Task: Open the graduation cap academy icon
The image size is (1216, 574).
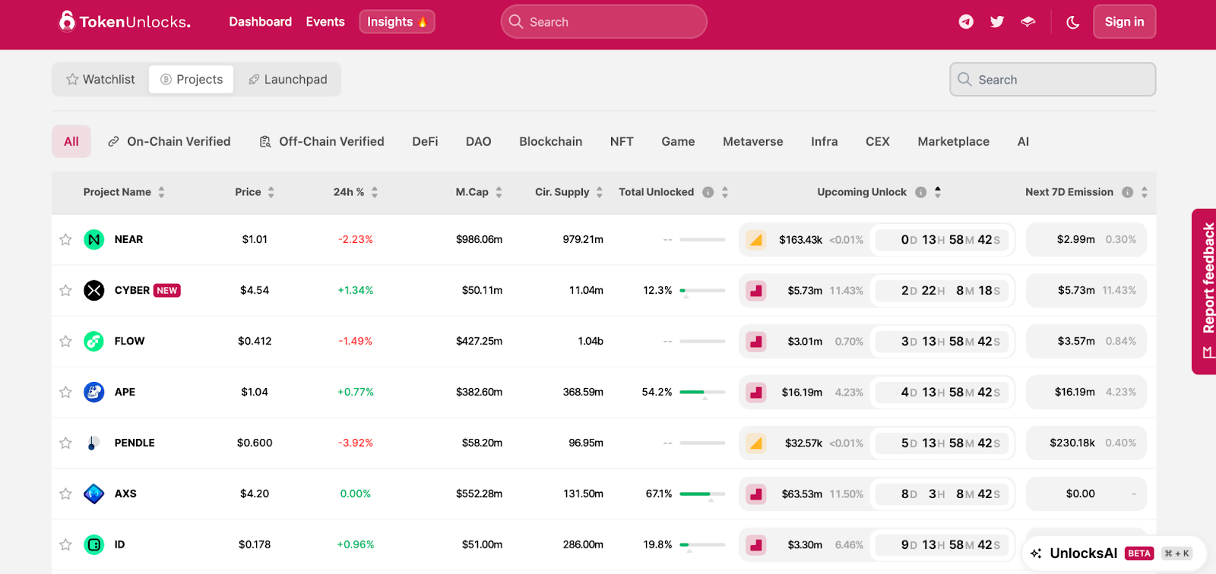Action: (1028, 22)
